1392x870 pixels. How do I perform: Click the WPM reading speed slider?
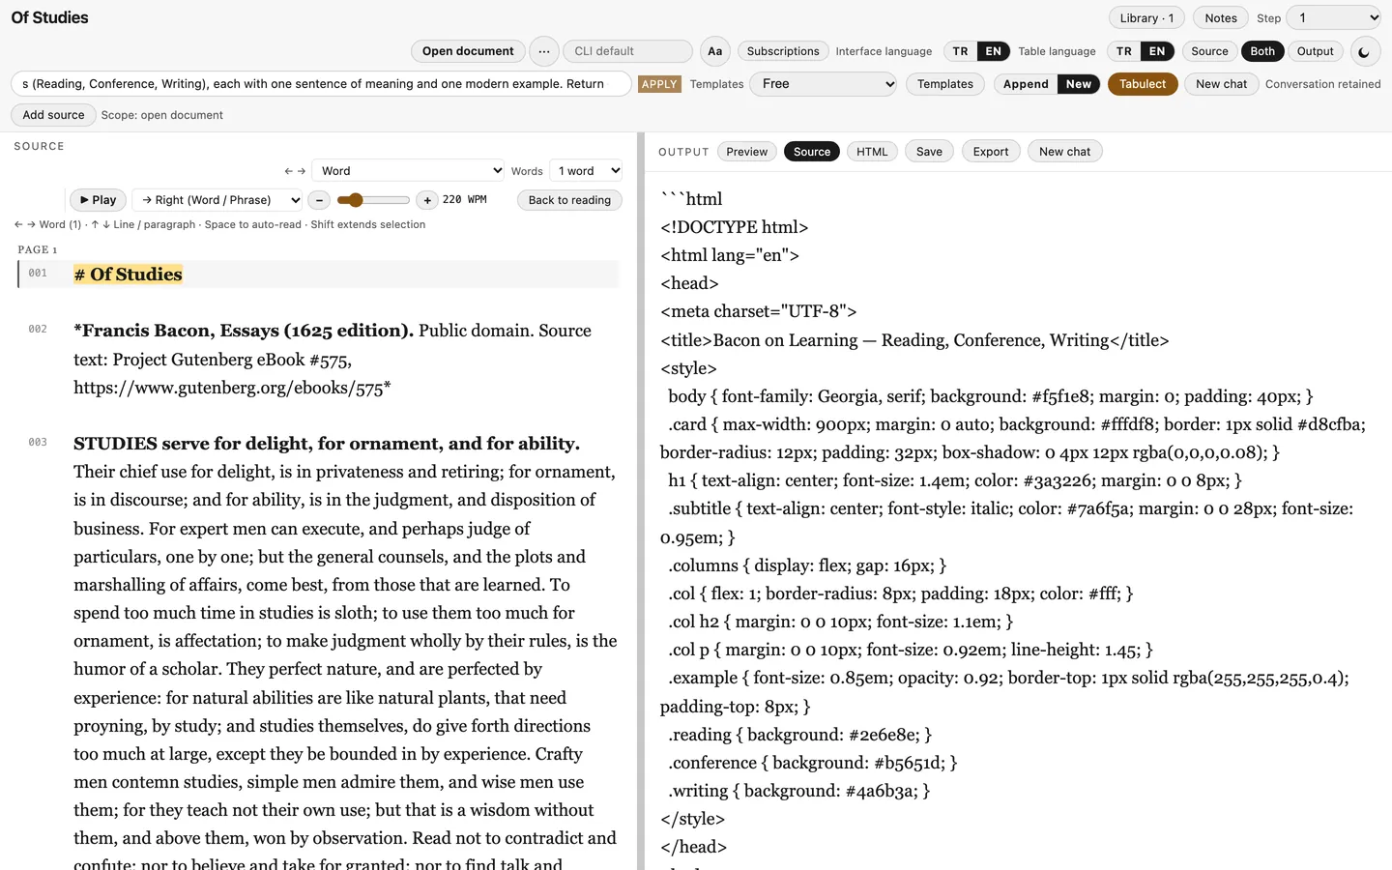373,200
